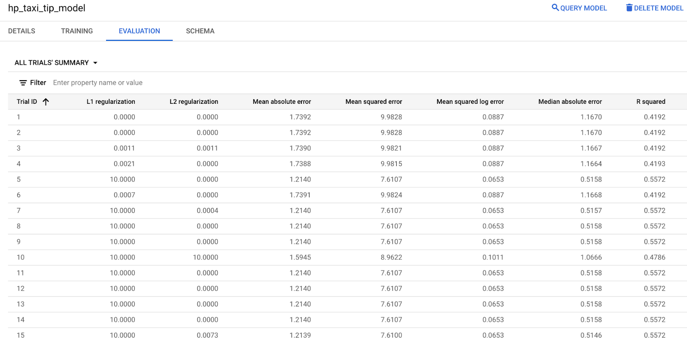Open the Schema tab
This screenshot has width=687, height=341.
(200, 31)
